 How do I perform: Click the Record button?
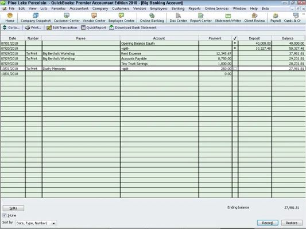point(268,223)
